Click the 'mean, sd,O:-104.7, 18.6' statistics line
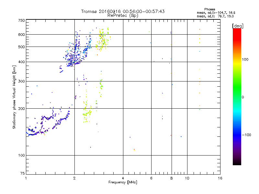This screenshot has width=259, height=194. (x=216, y=13)
